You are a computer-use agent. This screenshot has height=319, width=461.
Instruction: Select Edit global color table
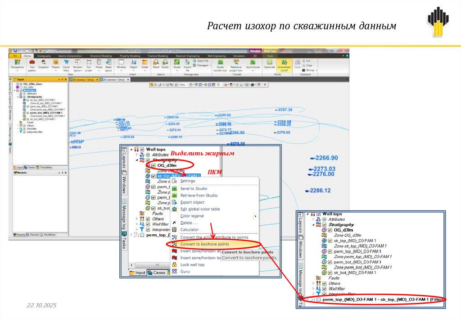200,209
